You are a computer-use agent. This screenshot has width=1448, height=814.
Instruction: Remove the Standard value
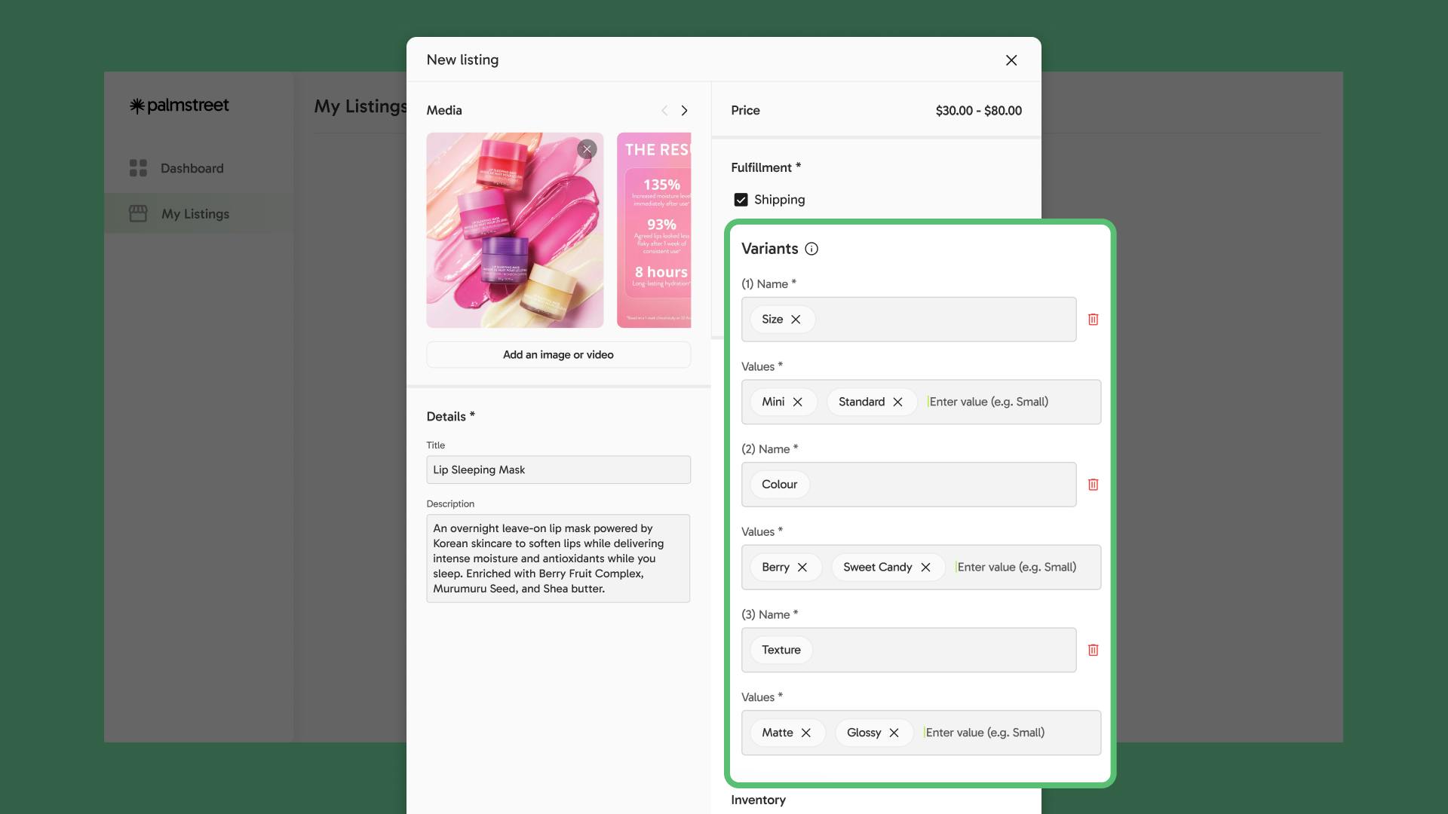point(897,402)
